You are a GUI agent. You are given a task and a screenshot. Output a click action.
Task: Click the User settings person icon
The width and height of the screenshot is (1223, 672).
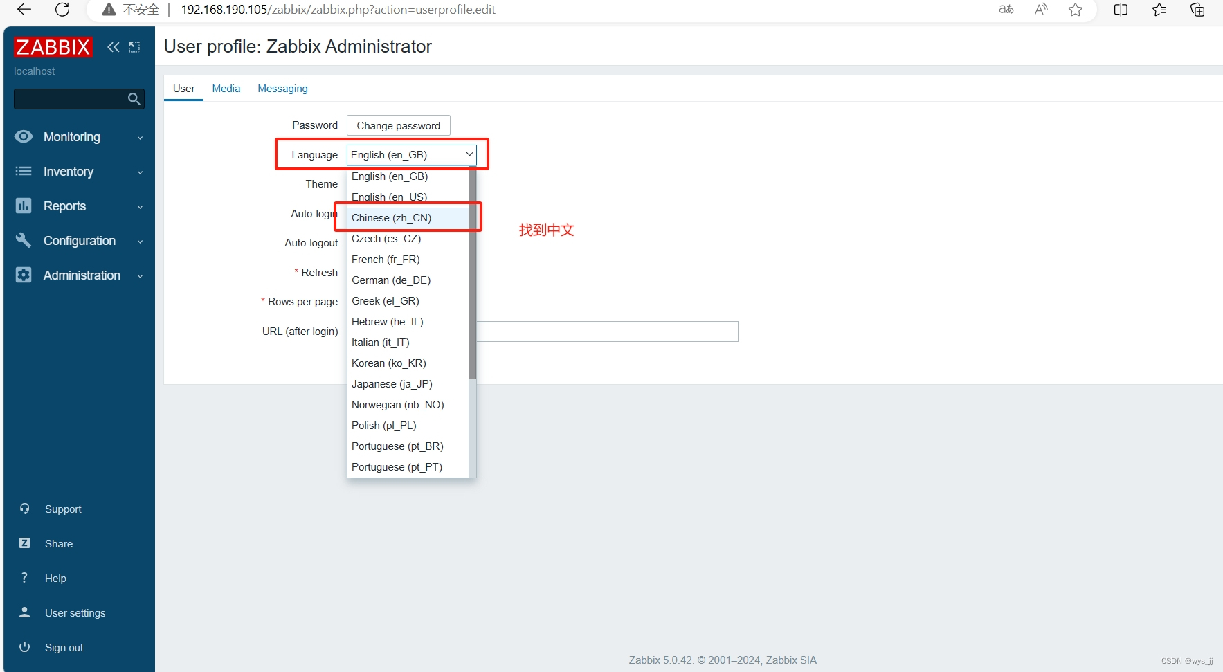25,612
